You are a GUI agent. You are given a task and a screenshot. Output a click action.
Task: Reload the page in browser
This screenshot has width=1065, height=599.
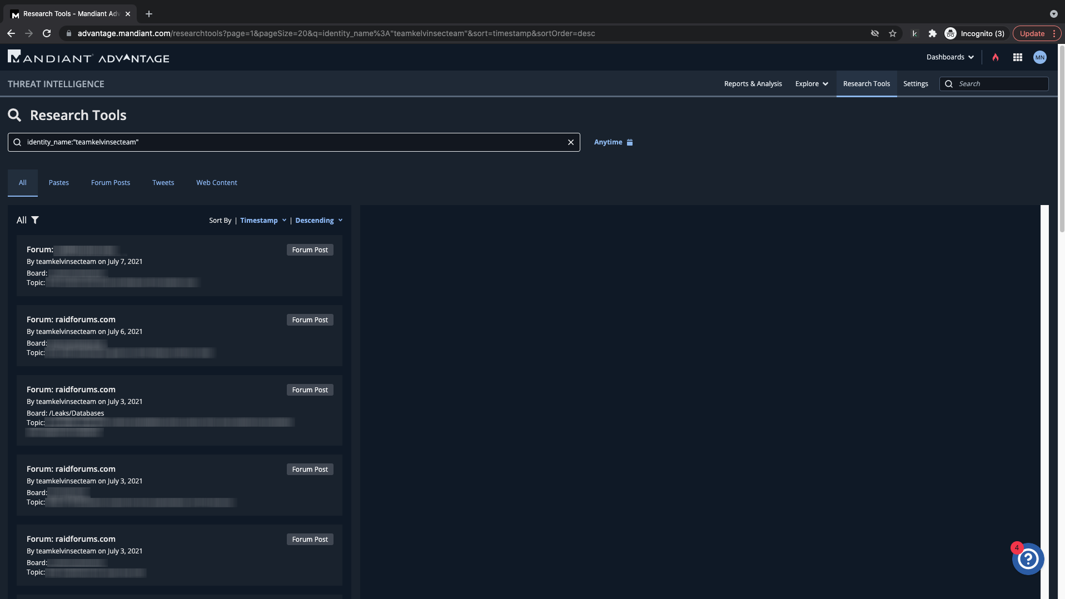47,33
